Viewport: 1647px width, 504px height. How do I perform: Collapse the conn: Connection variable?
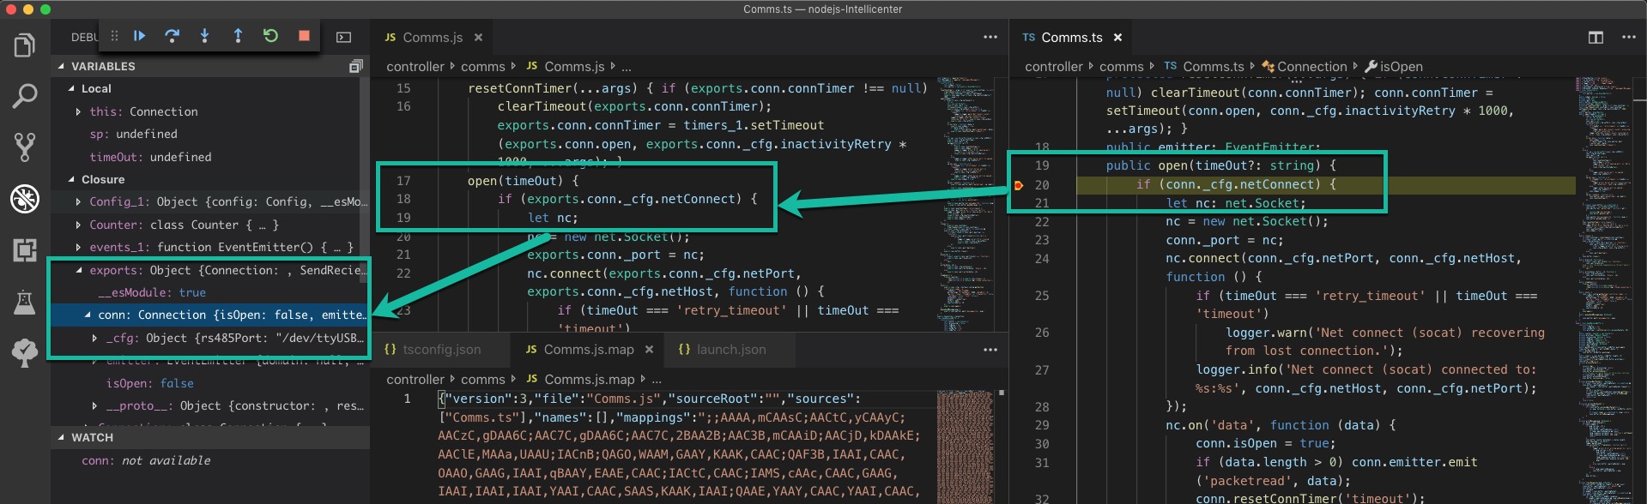click(x=87, y=315)
